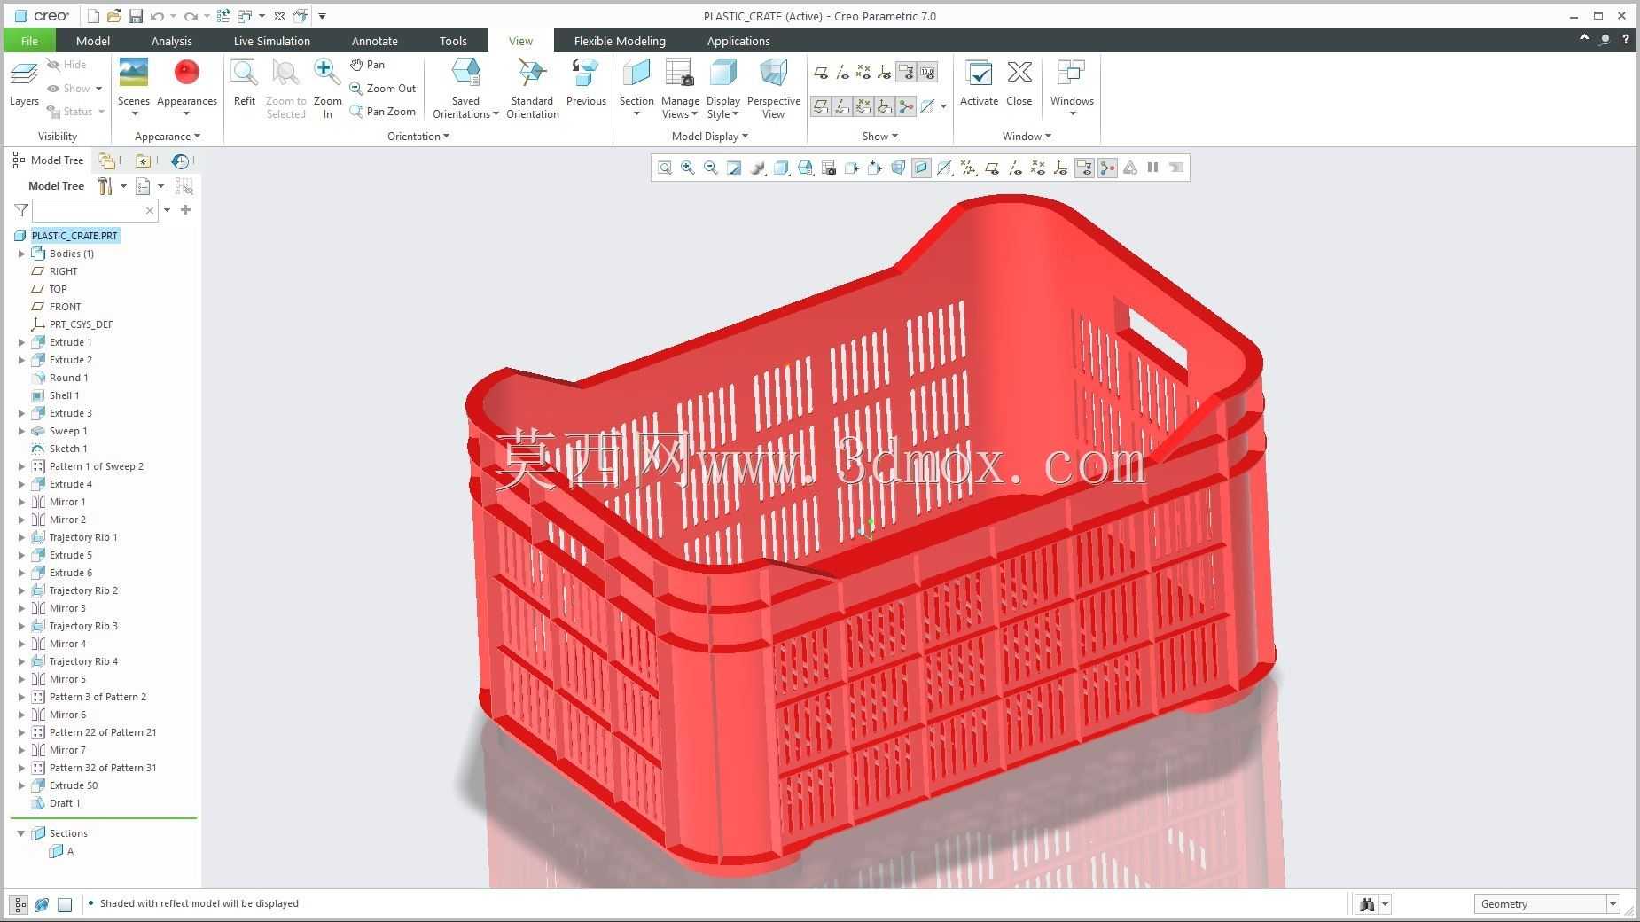Open the Layers tool in Visibility group
This screenshot has height=922, width=1640.
point(24,83)
